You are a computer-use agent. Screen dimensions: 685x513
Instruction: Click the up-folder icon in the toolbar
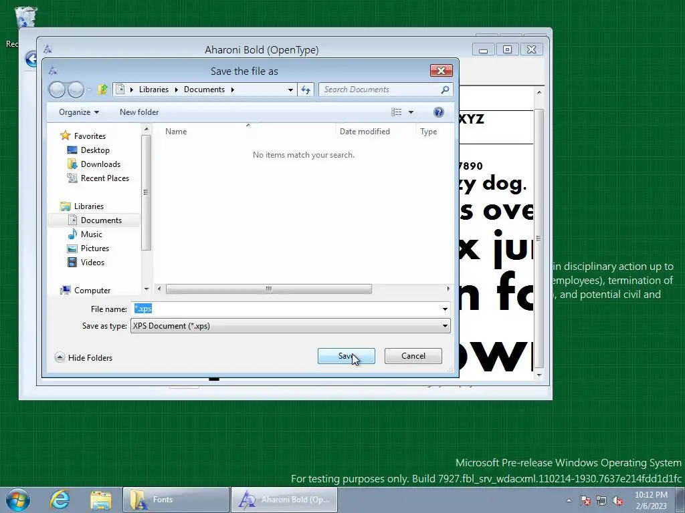click(102, 90)
